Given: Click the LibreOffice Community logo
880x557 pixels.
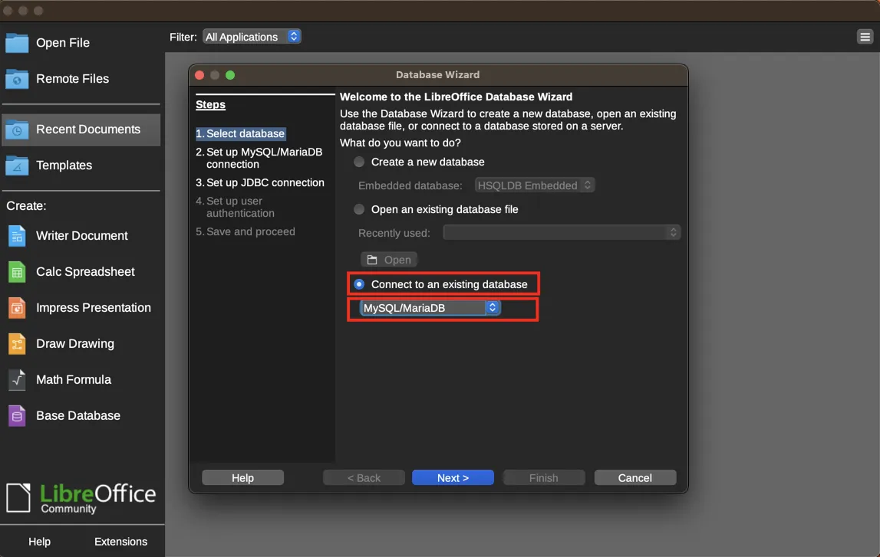Looking at the screenshot, I should [81, 497].
